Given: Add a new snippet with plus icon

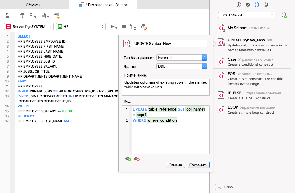Looking at the screenshot, I should tap(284, 15).
